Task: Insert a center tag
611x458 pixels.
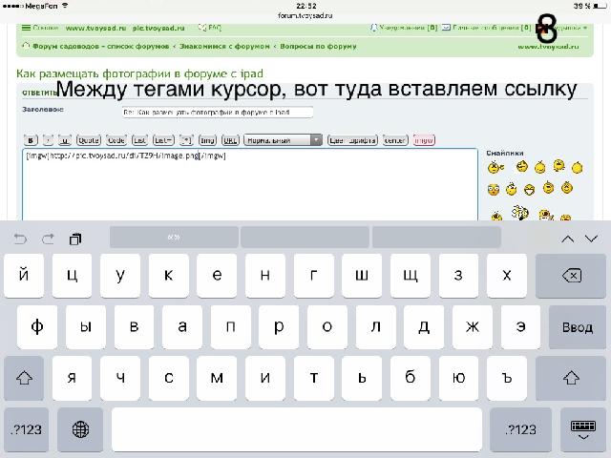Action: click(x=395, y=140)
